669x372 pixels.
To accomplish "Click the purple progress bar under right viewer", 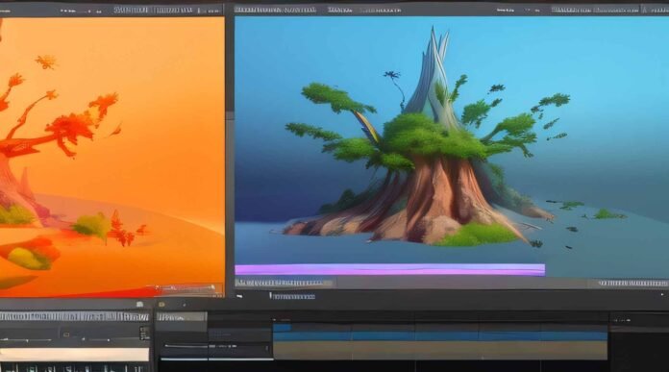I will pyautogui.click(x=389, y=269).
